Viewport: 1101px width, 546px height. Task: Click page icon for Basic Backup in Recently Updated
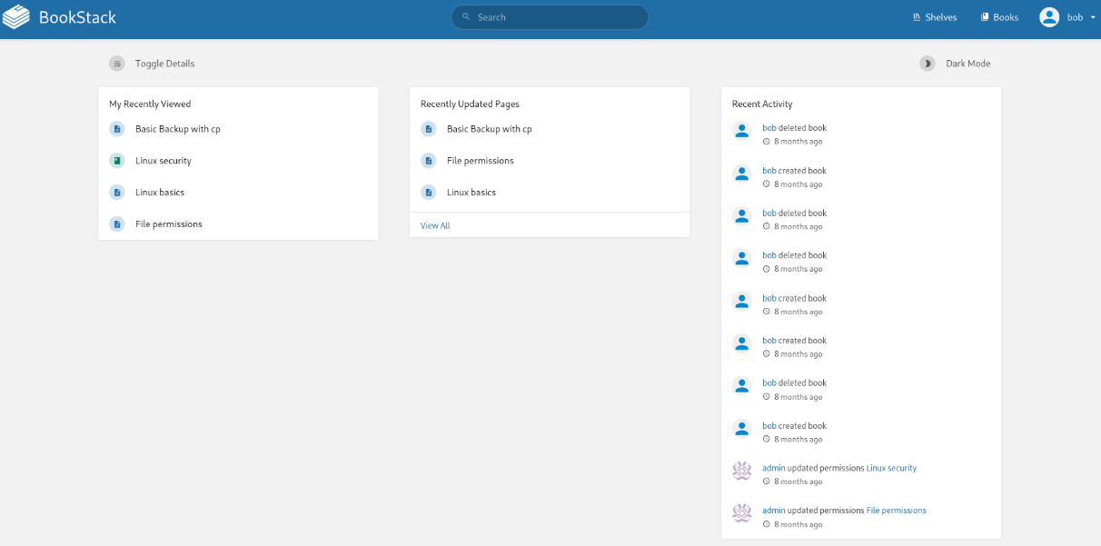[428, 129]
